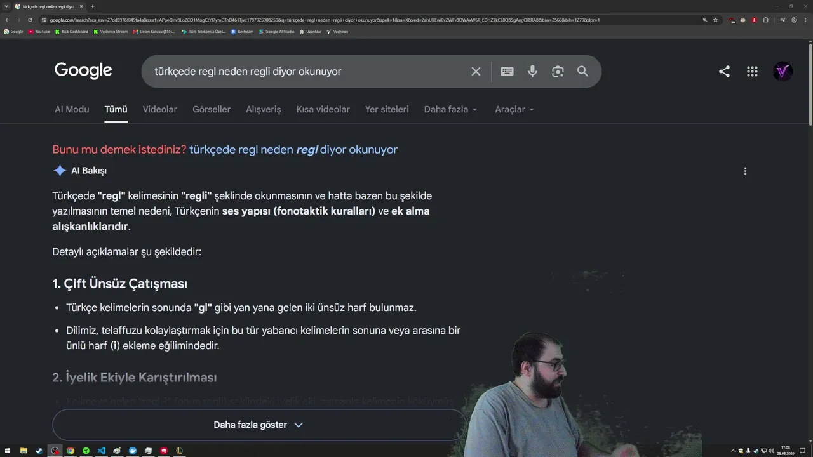Open a new browser tab

pos(93,6)
